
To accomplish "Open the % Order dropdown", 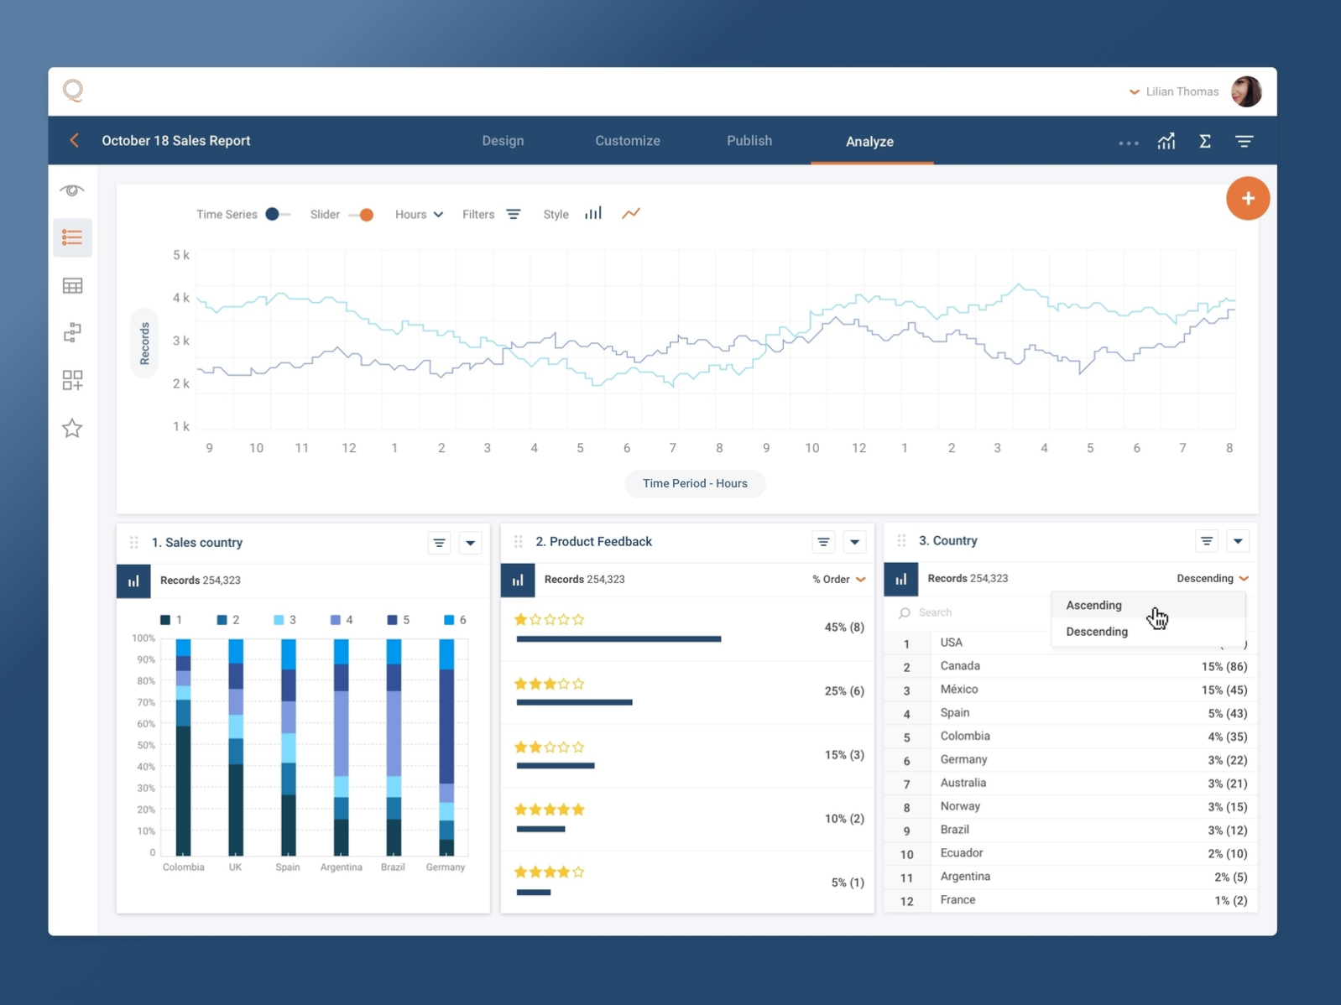I will tap(838, 580).
